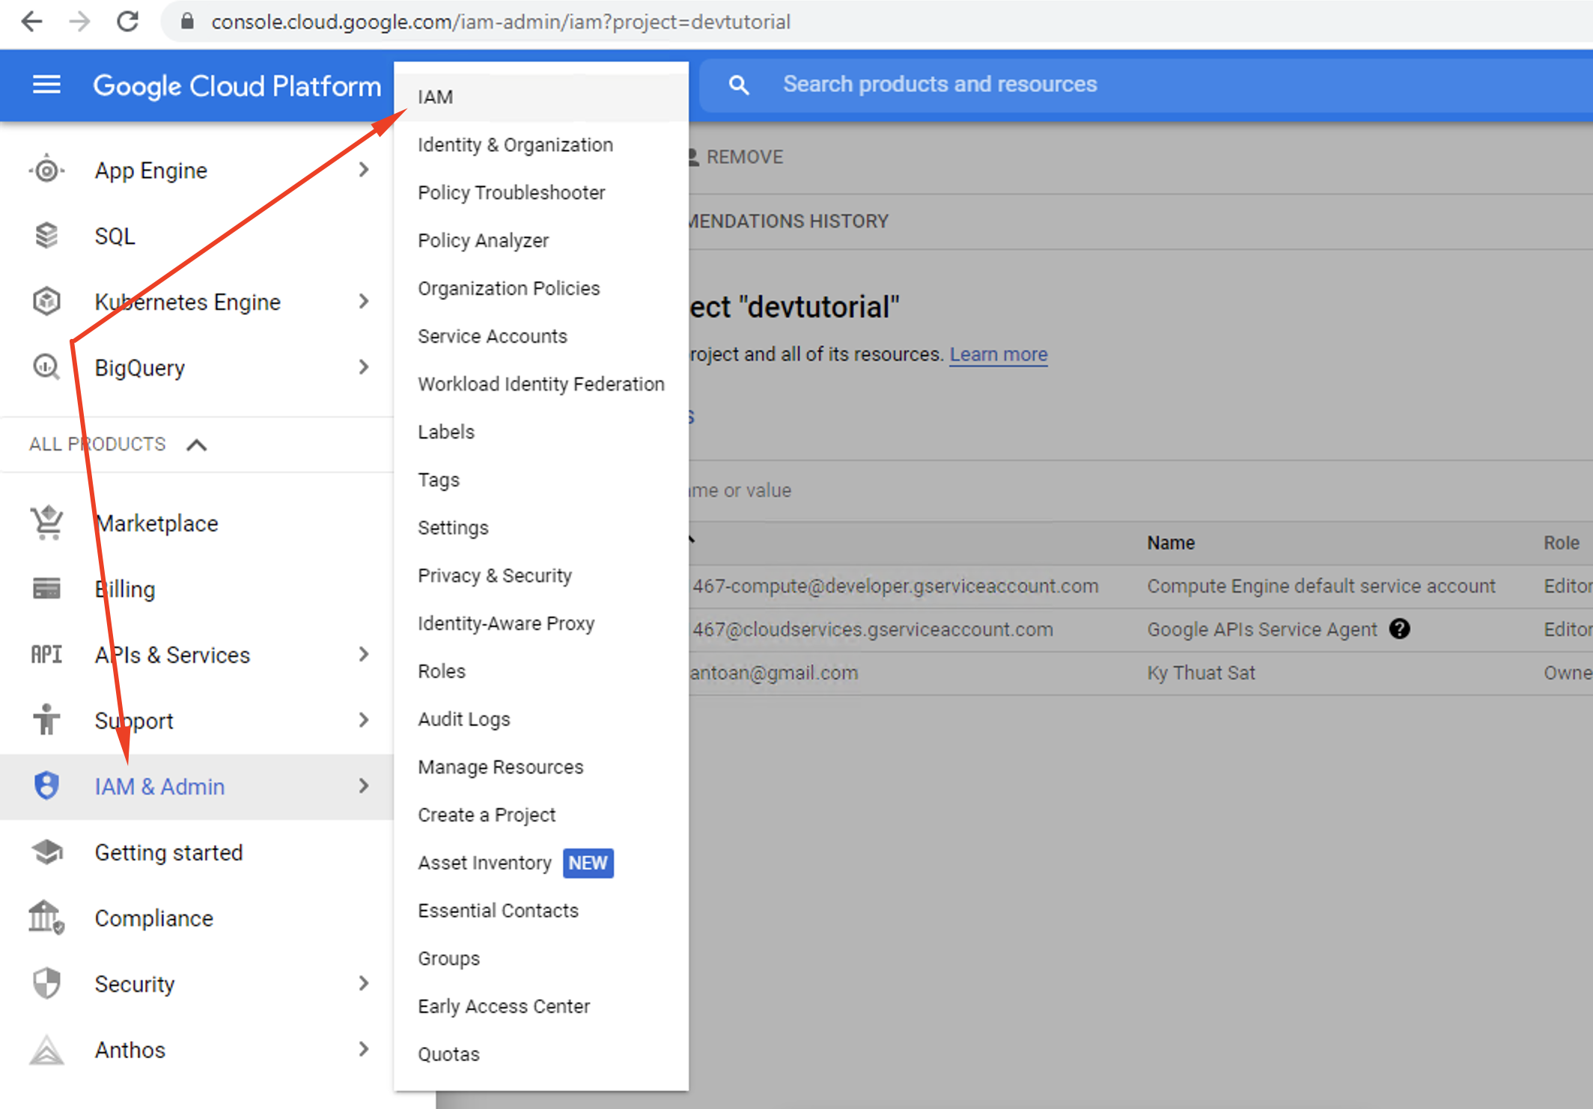Open Workload Identity Federation

coord(541,384)
